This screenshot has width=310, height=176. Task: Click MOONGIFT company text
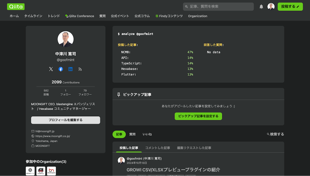[x=42, y=146]
